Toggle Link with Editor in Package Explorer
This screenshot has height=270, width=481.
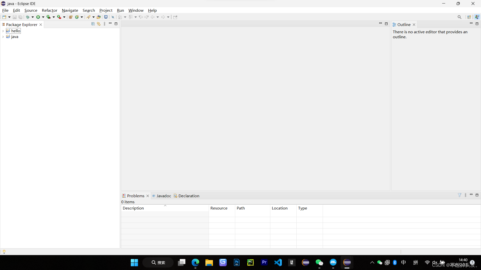[x=99, y=24]
